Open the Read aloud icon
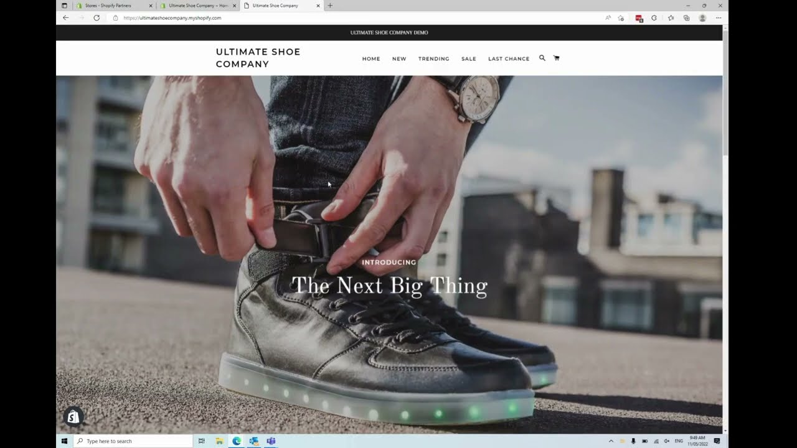The width and height of the screenshot is (797, 448). (x=608, y=18)
